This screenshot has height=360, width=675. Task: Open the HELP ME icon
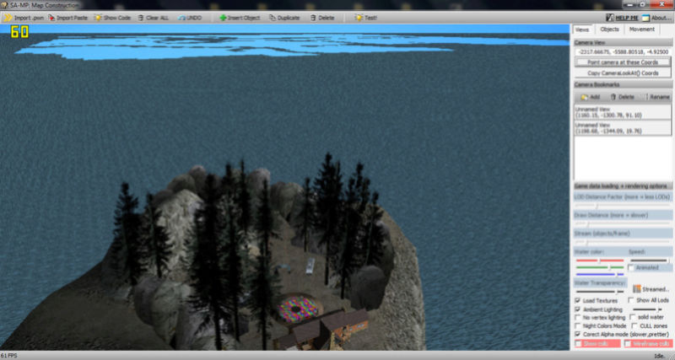[x=609, y=18]
